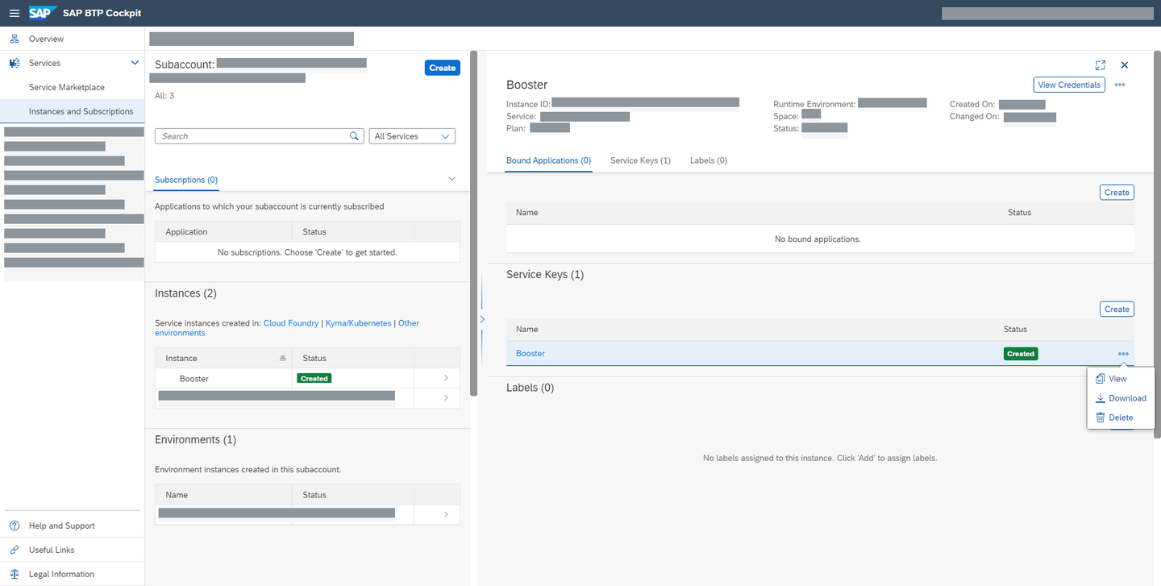This screenshot has height=586, width=1161.
Task: Click the Help and Support icon
Action: point(15,526)
